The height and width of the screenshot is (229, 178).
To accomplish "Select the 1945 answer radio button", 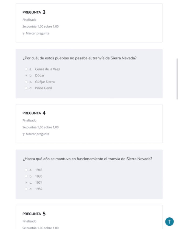I will point(26,170).
